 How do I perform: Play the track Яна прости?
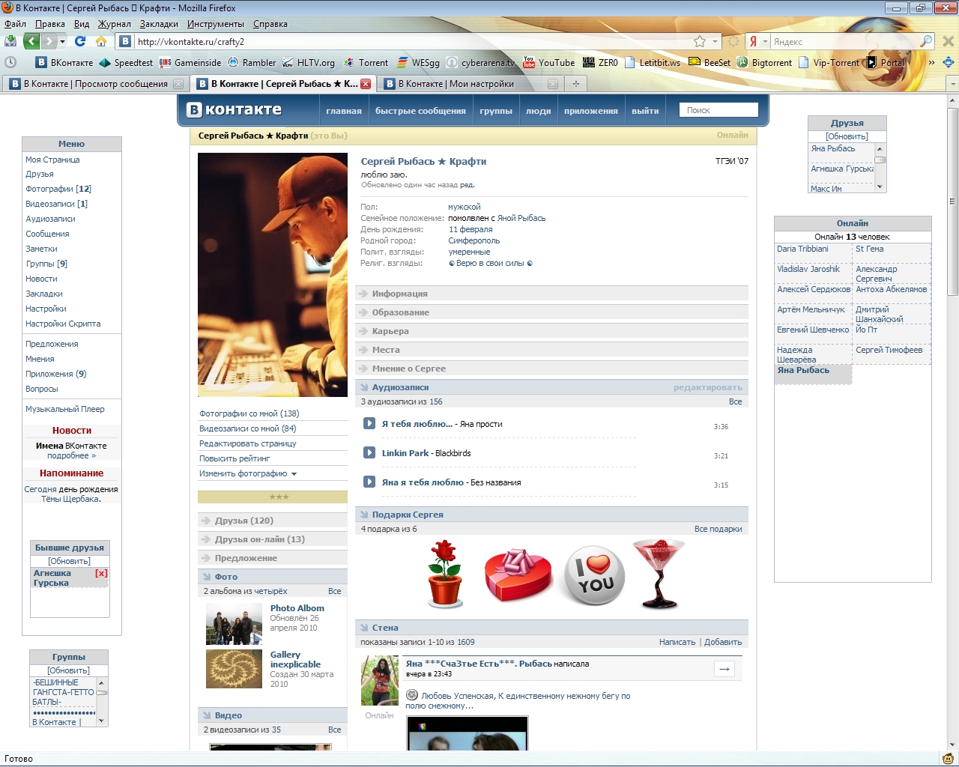coord(369,423)
